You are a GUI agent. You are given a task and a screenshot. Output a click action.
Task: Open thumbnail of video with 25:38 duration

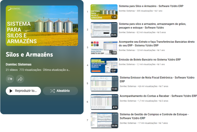(x=104, y=120)
